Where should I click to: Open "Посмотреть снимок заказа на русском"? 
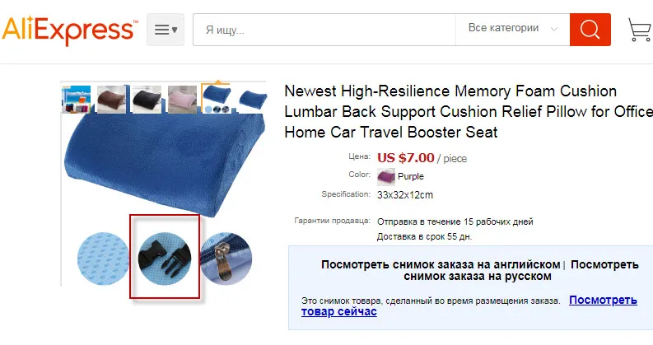coord(521,270)
